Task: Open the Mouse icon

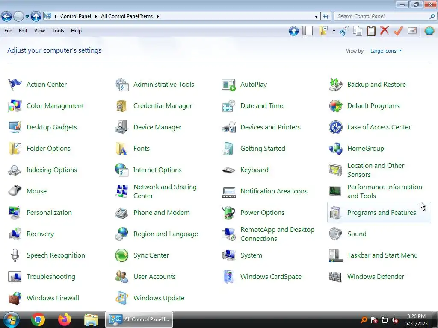Action: click(15, 191)
